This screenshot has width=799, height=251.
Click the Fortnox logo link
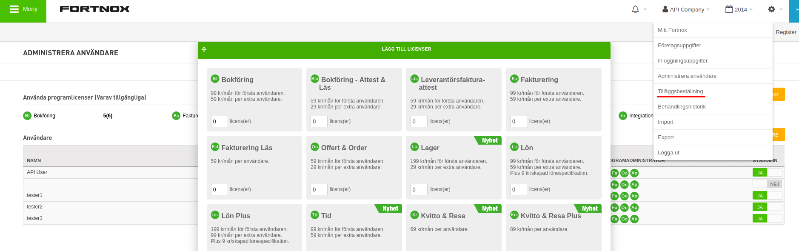click(x=94, y=9)
